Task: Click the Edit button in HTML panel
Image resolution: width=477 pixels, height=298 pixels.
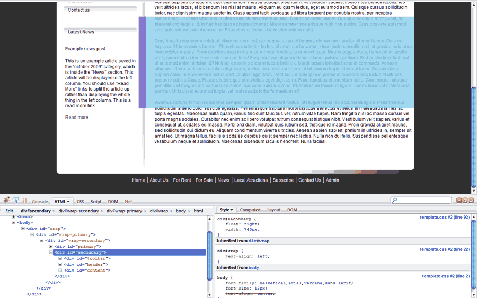Action: point(9,211)
